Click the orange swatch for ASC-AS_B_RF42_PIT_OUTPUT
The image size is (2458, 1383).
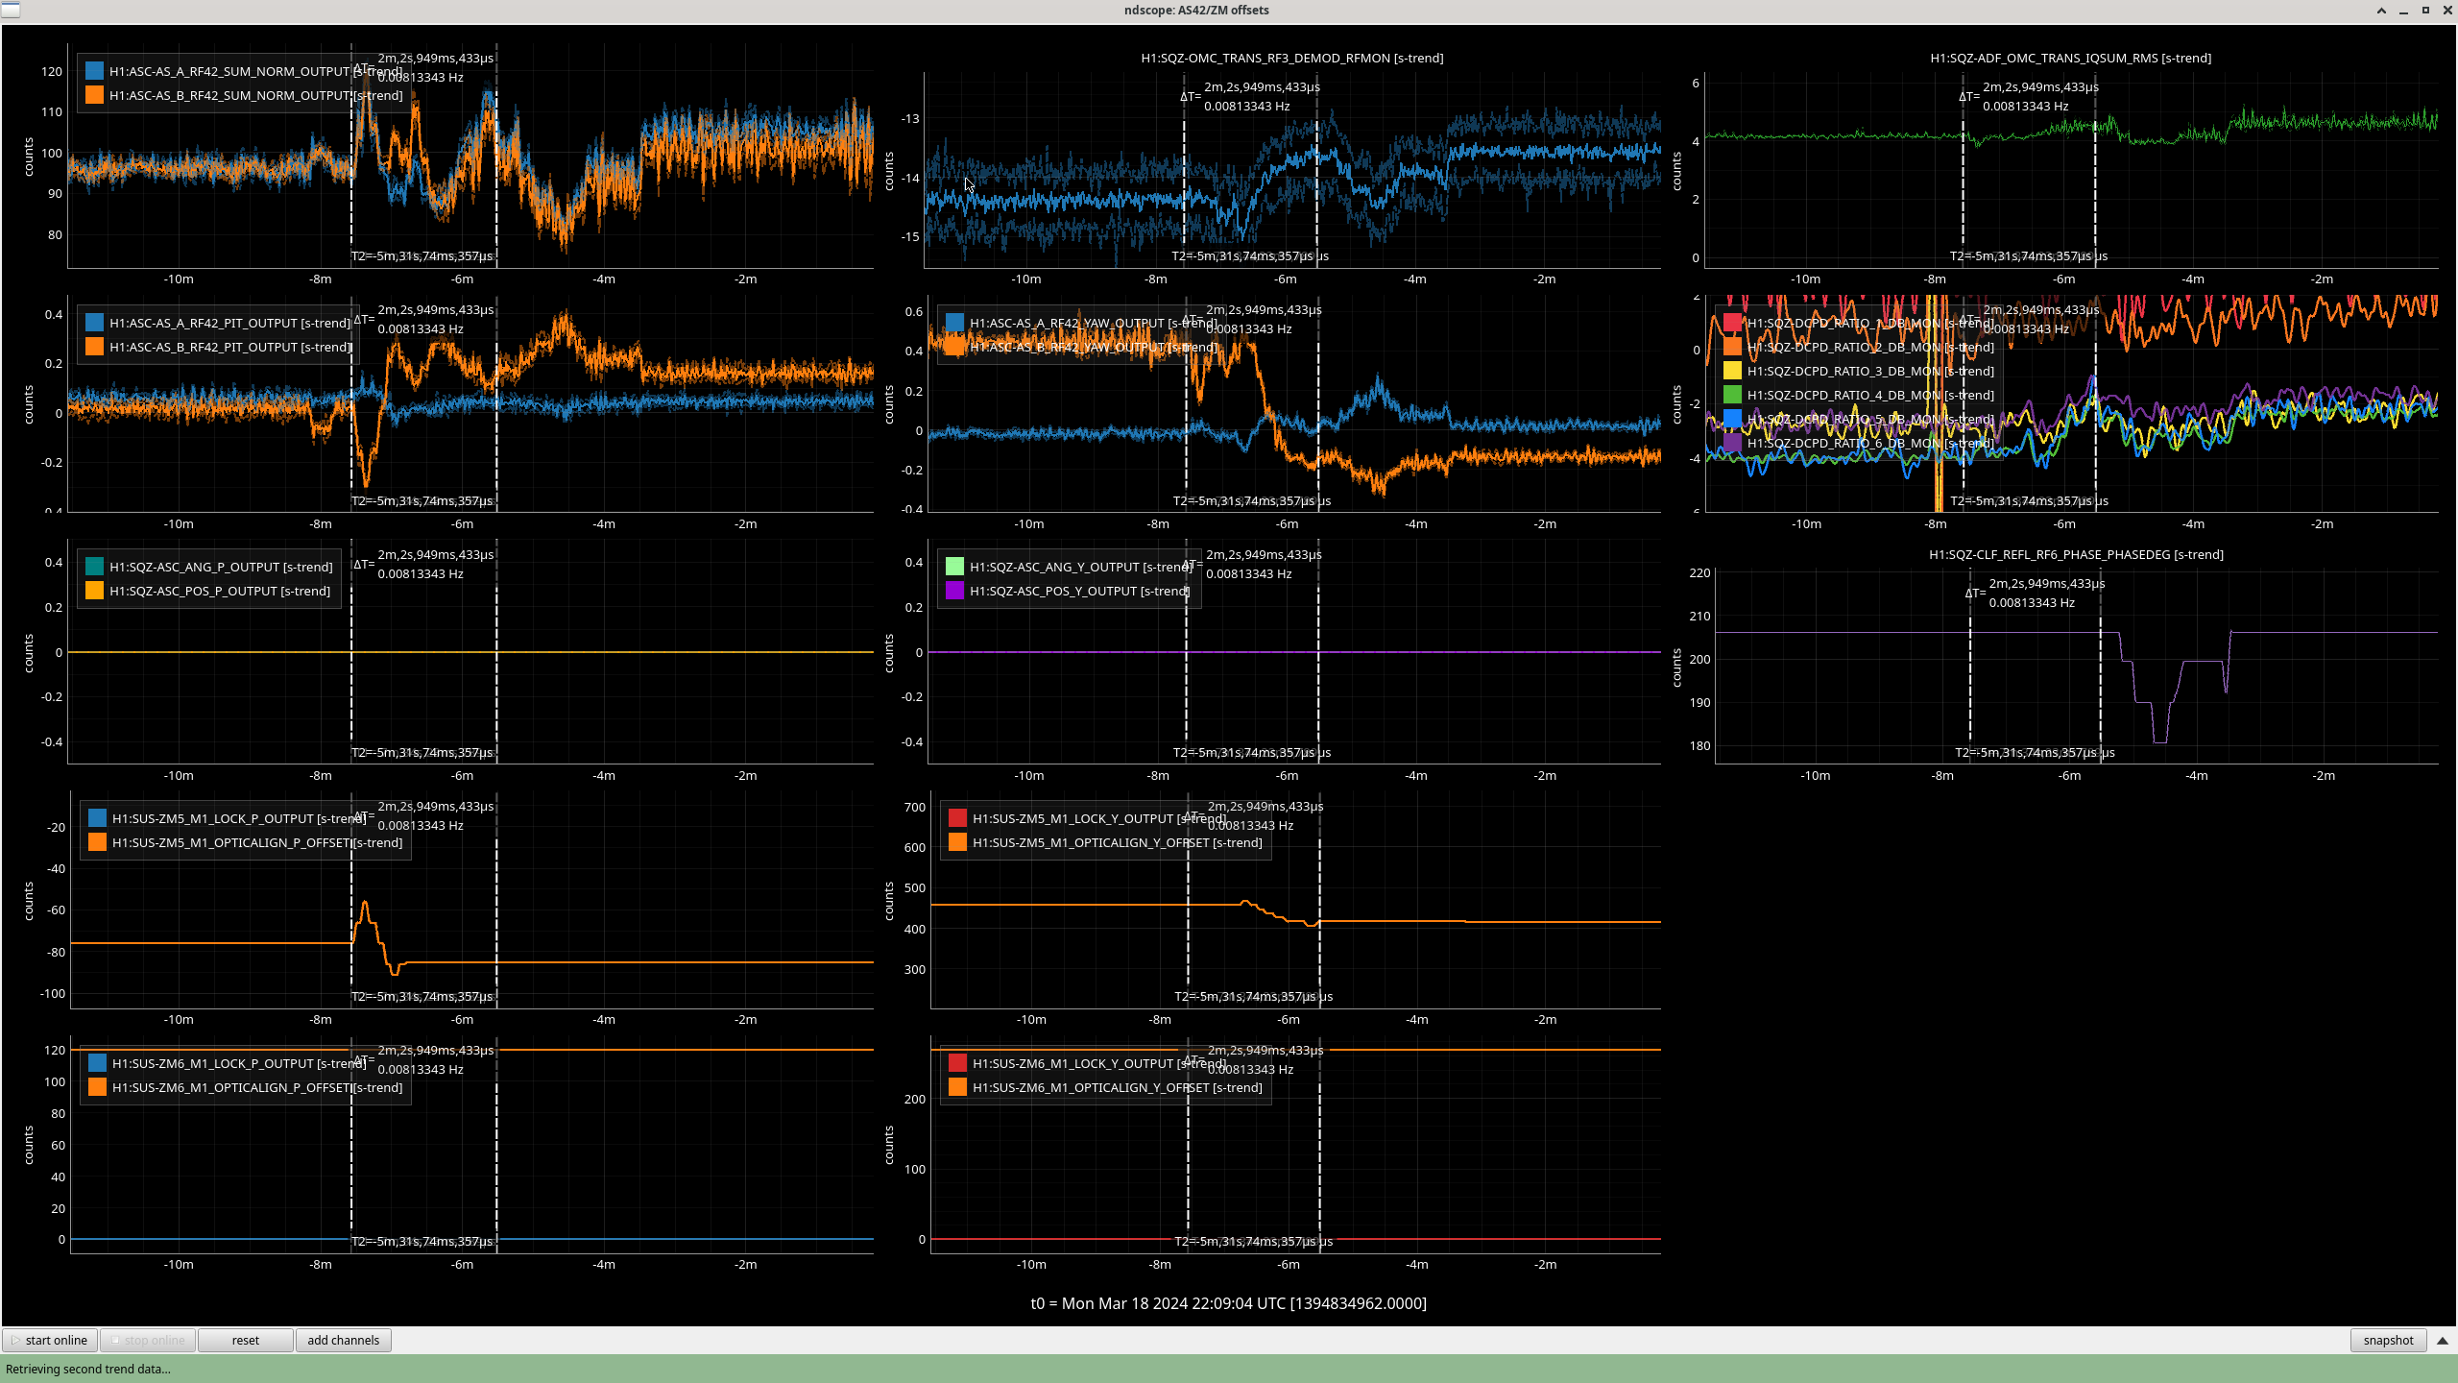coord(94,347)
